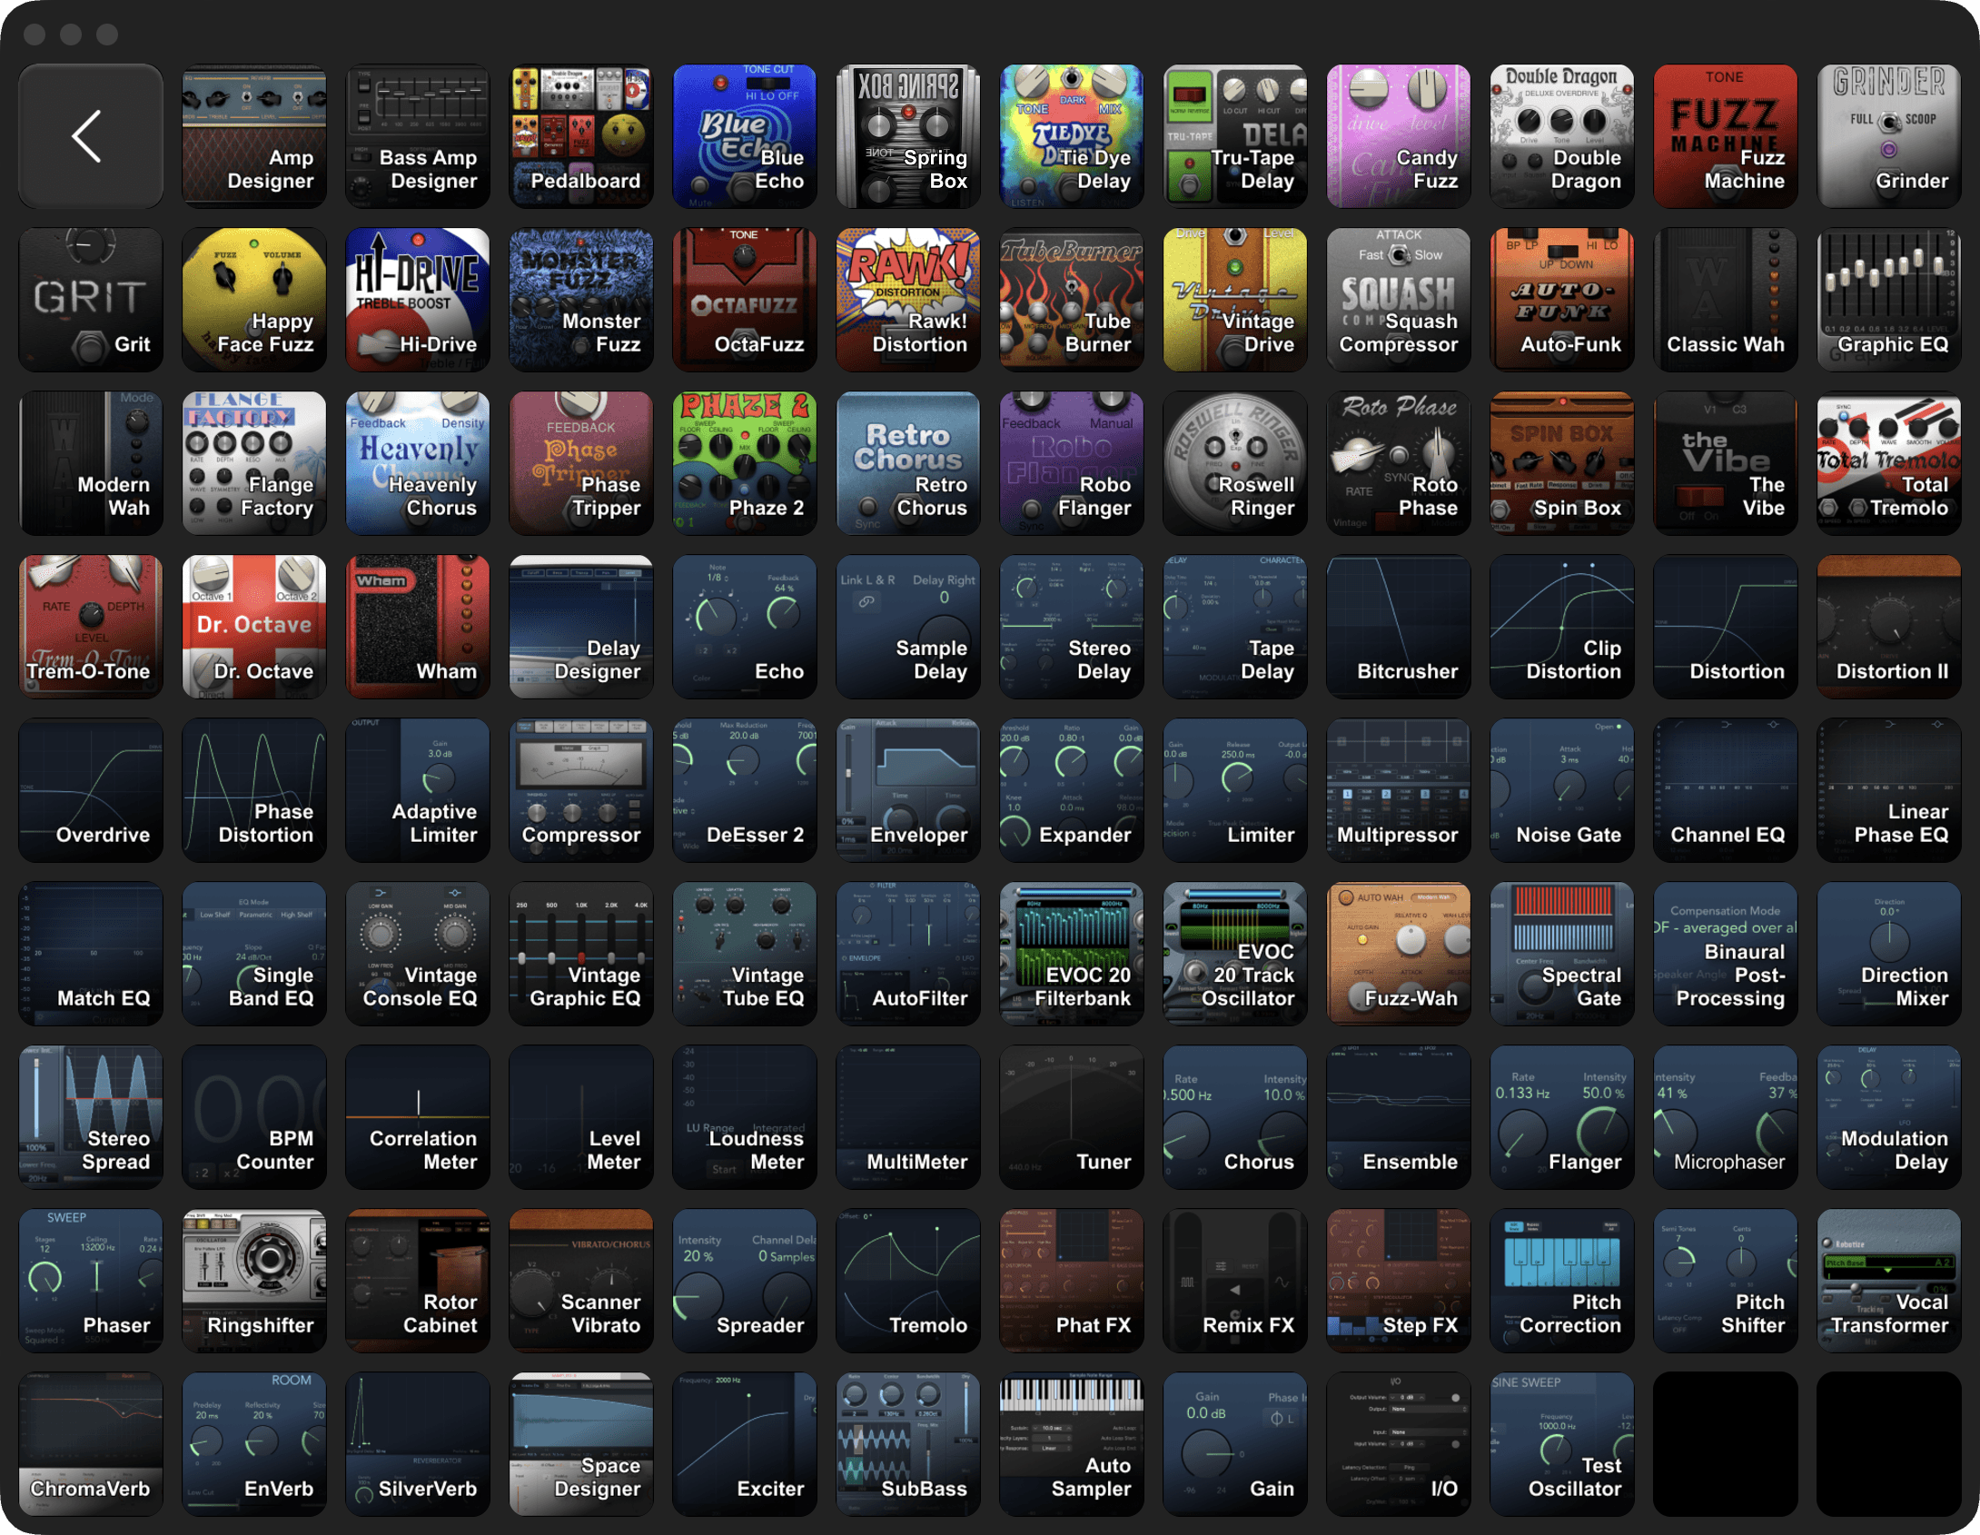Image resolution: width=1980 pixels, height=1535 pixels.
Task: Choose the Wham pedal
Action: click(x=418, y=627)
